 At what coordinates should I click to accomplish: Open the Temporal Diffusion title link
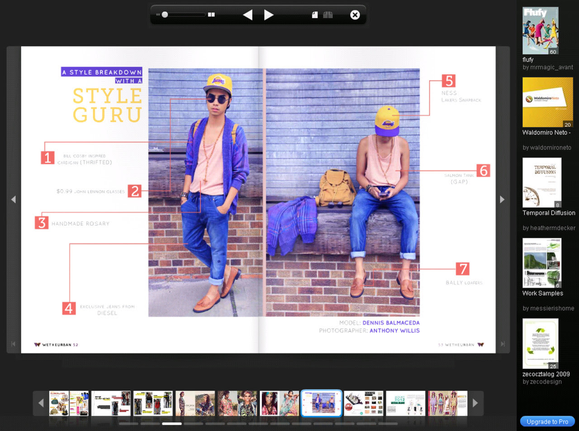(549, 213)
